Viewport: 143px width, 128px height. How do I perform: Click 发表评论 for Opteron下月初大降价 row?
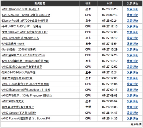[132, 113]
